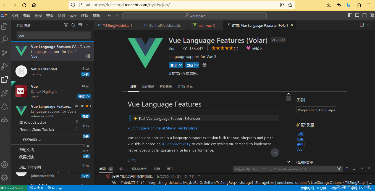Click the settings gear beside uninstall button
The height and width of the screenshot is (191, 375).
tap(204, 65)
